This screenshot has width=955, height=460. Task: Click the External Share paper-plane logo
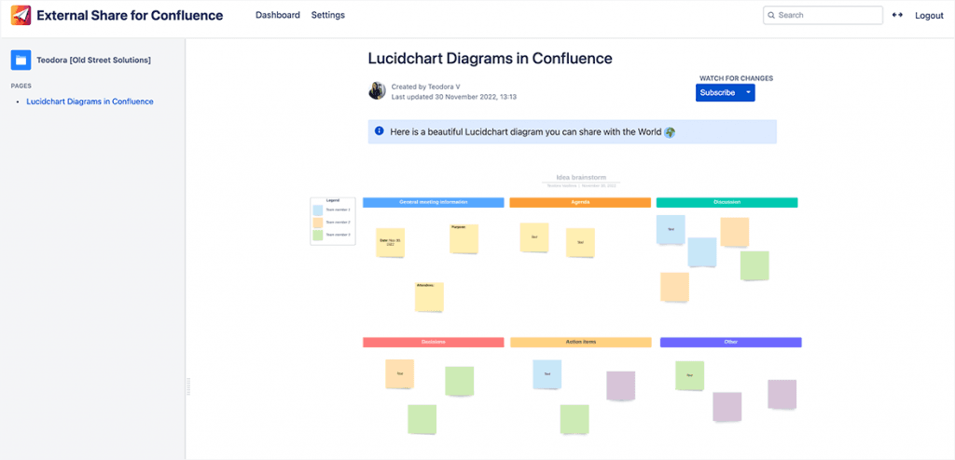21,15
